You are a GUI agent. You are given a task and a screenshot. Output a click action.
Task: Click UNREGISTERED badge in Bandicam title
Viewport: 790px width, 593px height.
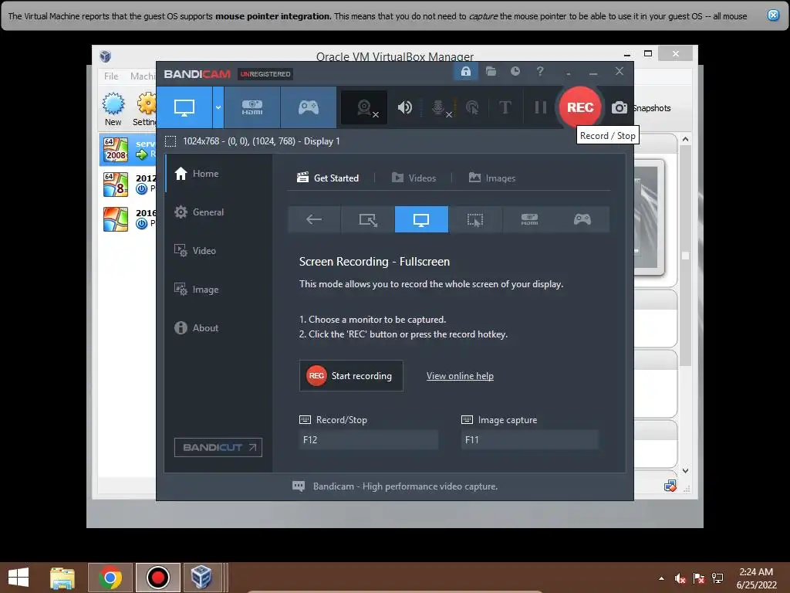tap(265, 74)
